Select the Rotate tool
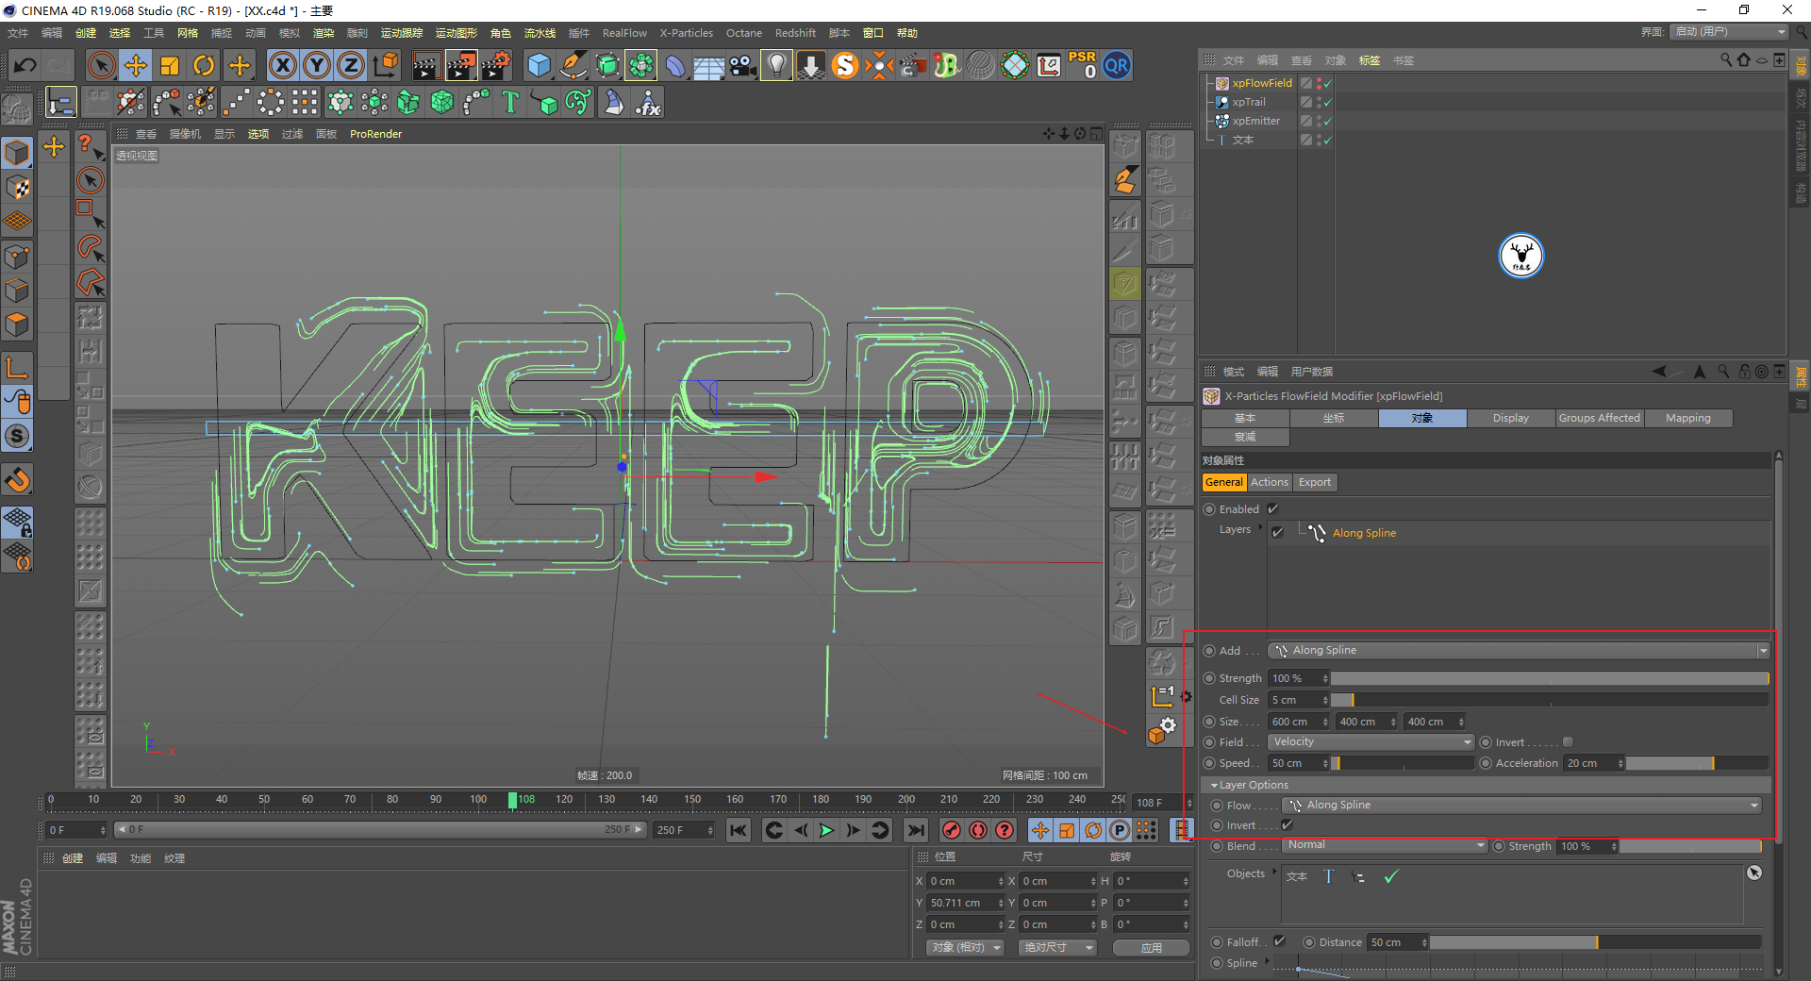Screen dimensions: 1811x981 point(204,65)
